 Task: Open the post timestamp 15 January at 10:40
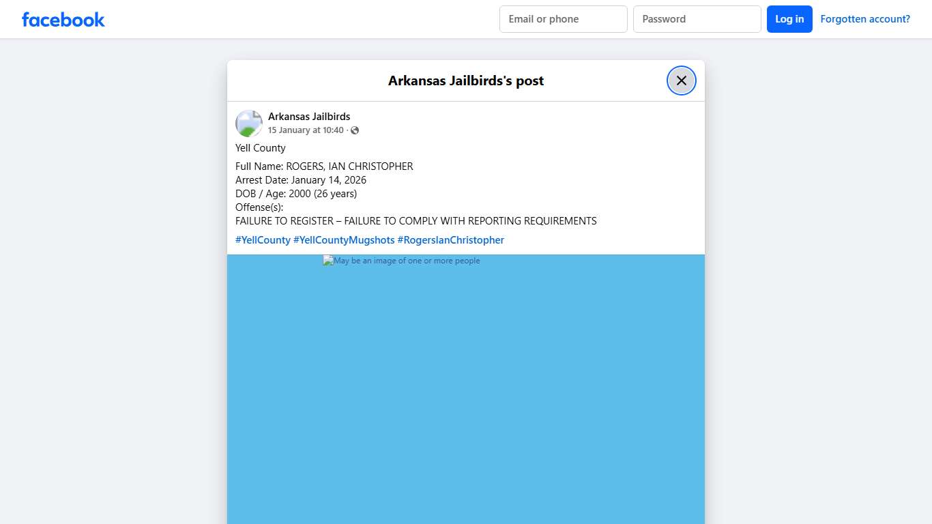pos(306,130)
